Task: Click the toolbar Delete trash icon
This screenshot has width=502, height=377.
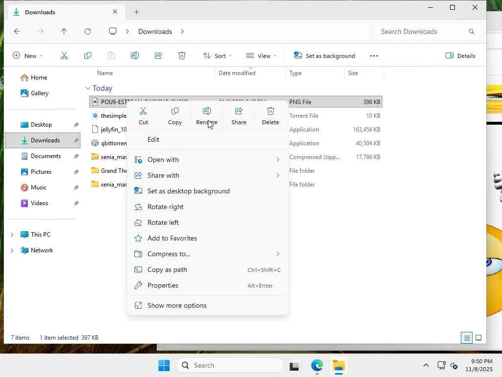Action: point(181,56)
